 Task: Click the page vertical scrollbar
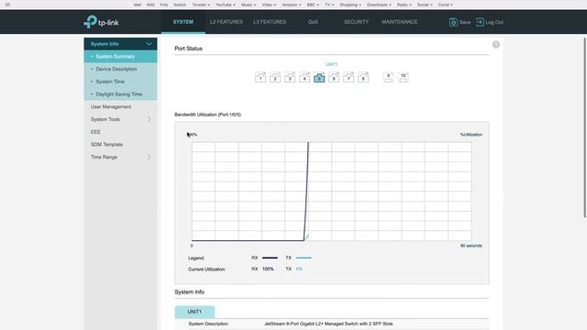585,127
